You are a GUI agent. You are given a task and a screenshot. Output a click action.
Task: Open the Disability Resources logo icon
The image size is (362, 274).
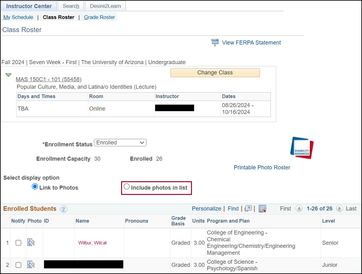[x=302, y=148]
